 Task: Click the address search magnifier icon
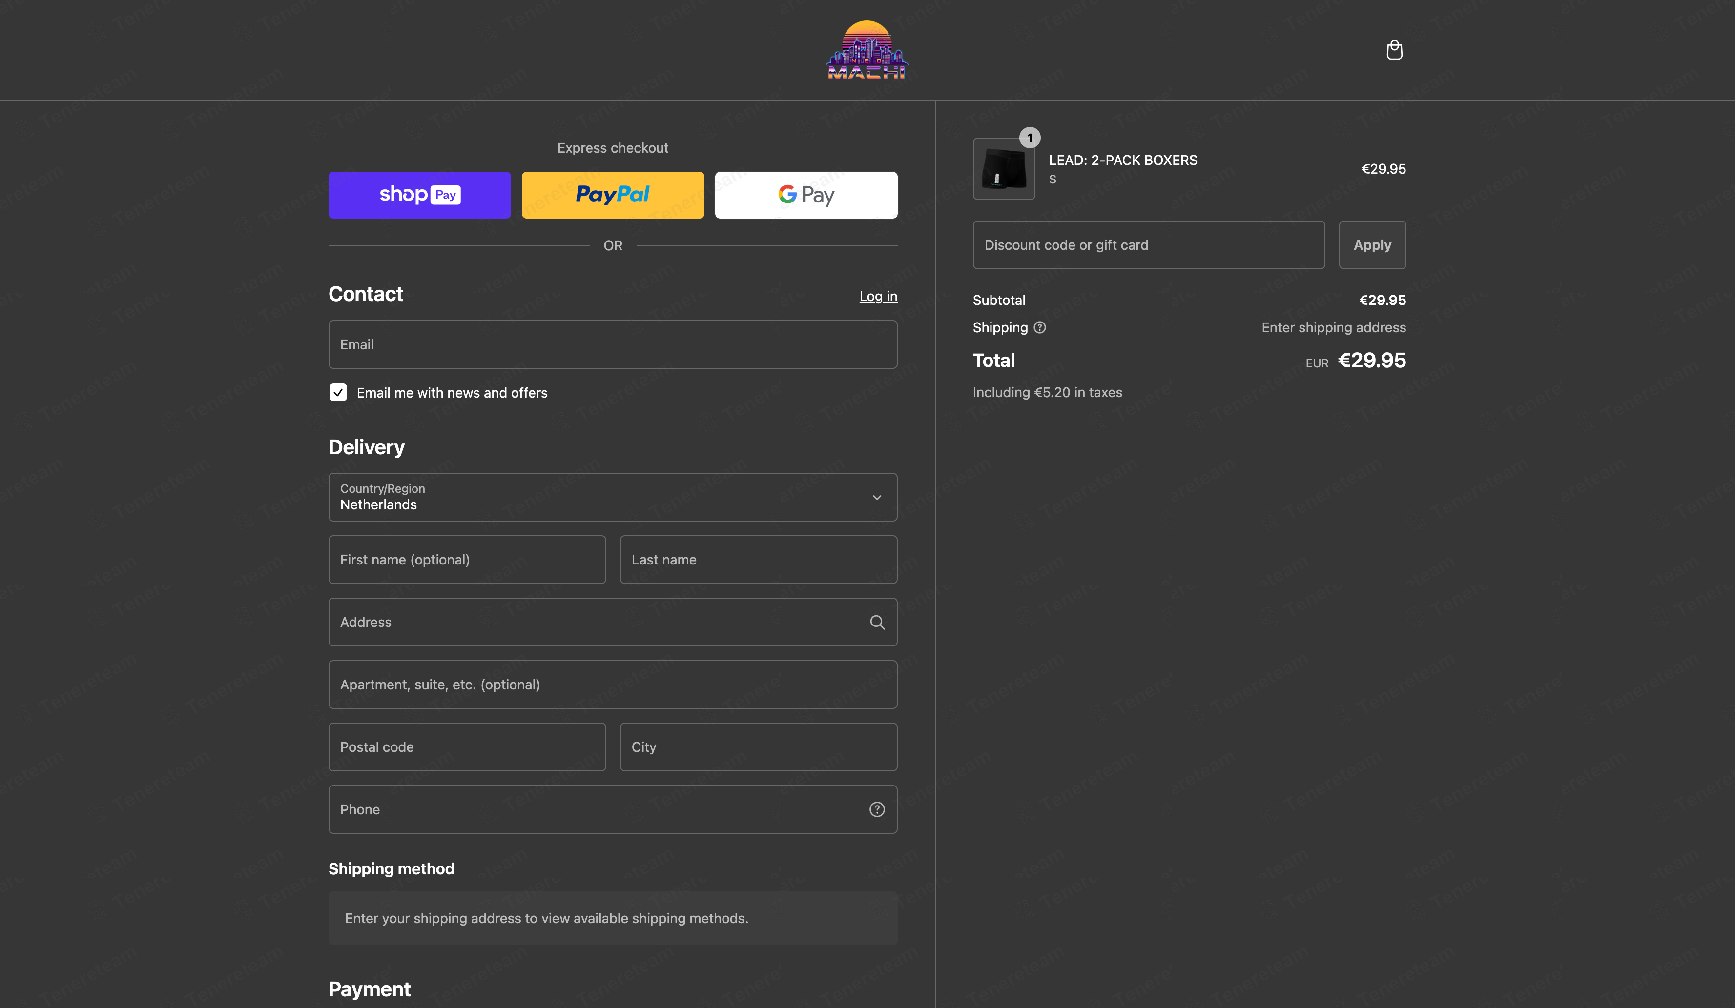[x=876, y=622]
